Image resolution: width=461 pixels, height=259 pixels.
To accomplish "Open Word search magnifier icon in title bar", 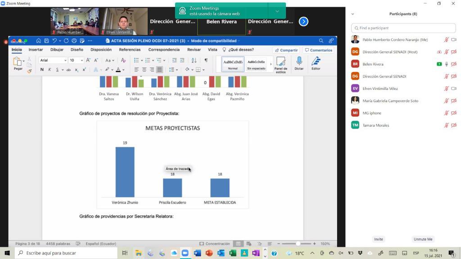I will (321, 40).
